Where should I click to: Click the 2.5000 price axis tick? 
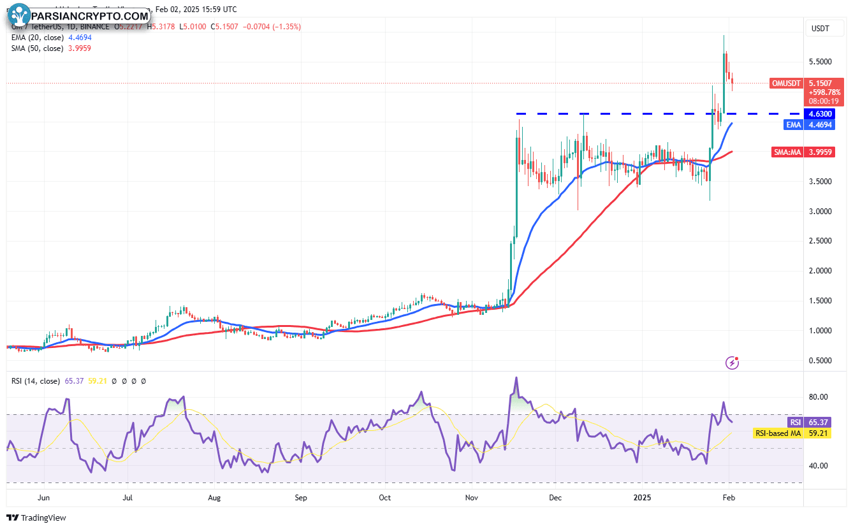pos(820,241)
